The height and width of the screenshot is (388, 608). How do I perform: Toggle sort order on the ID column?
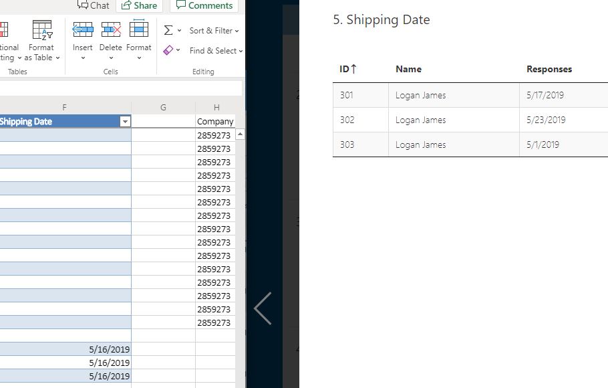(x=345, y=69)
